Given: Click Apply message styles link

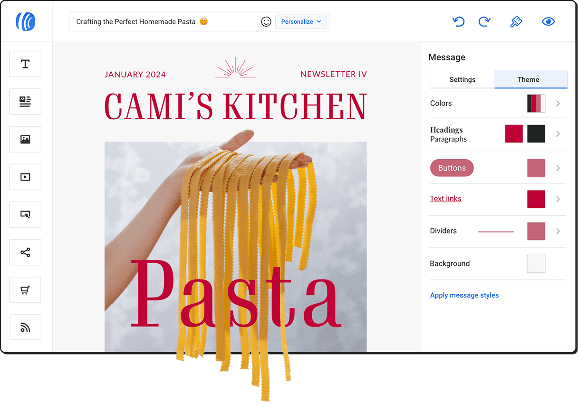Looking at the screenshot, I should point(464,295).
